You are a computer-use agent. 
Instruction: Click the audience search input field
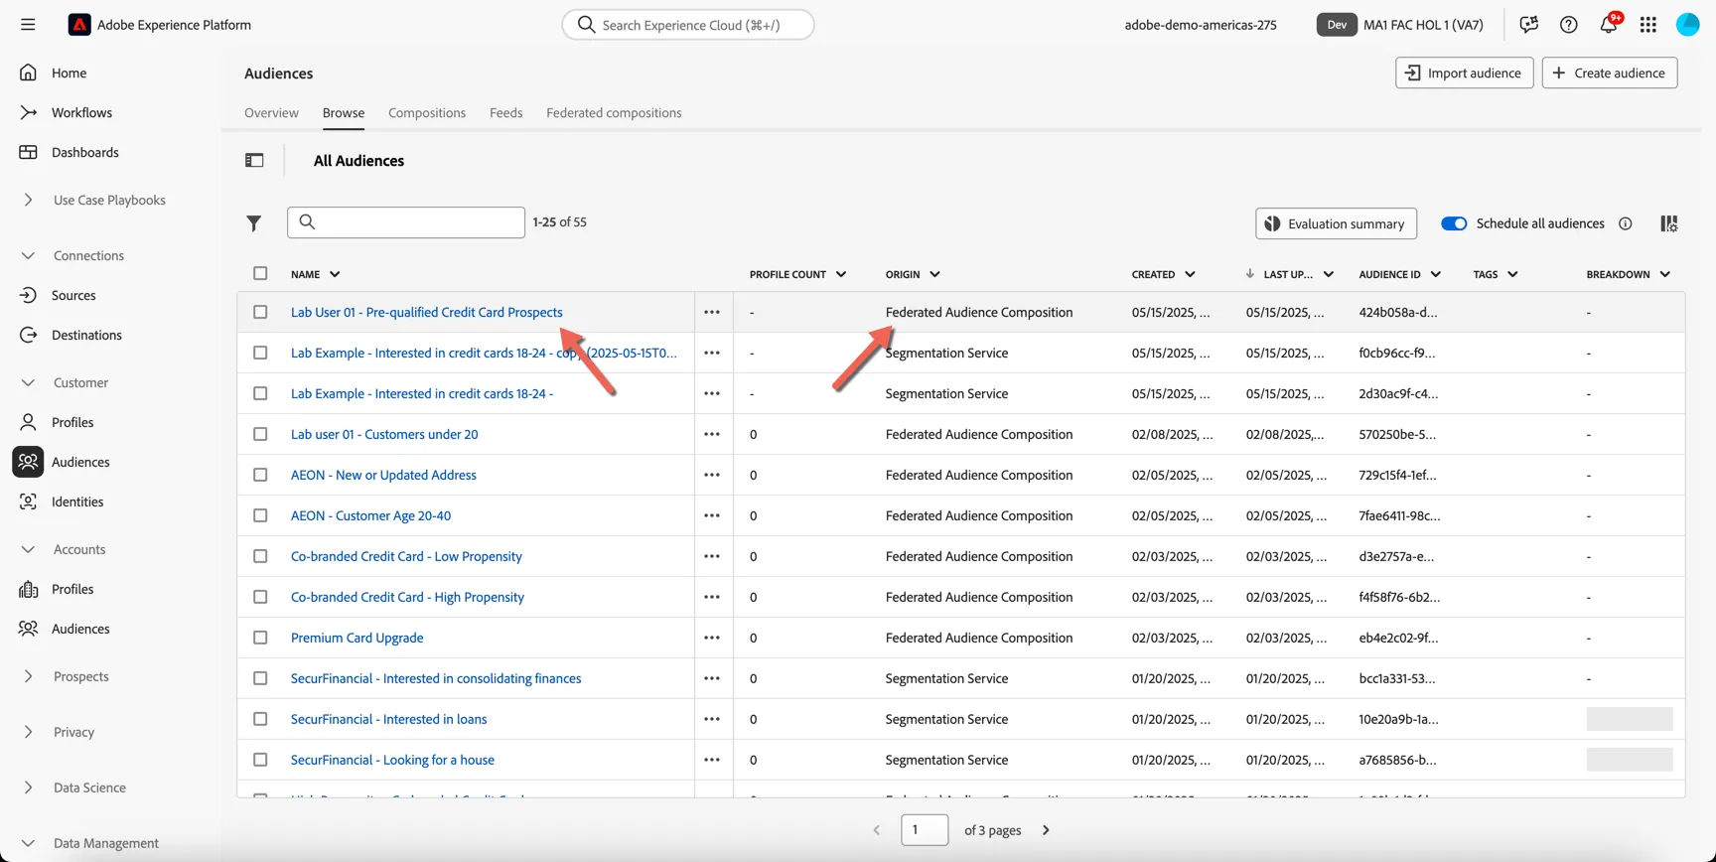406,222
